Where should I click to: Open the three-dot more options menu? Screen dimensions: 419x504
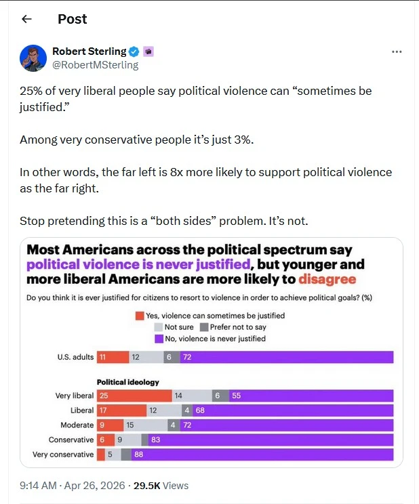(x=397, y=51)
